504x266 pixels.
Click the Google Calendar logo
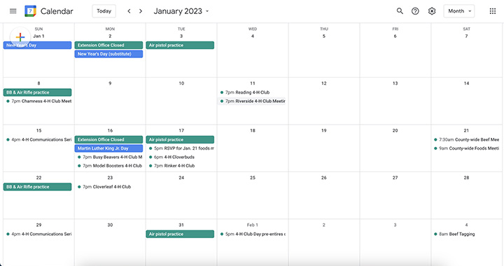(31, 11)
